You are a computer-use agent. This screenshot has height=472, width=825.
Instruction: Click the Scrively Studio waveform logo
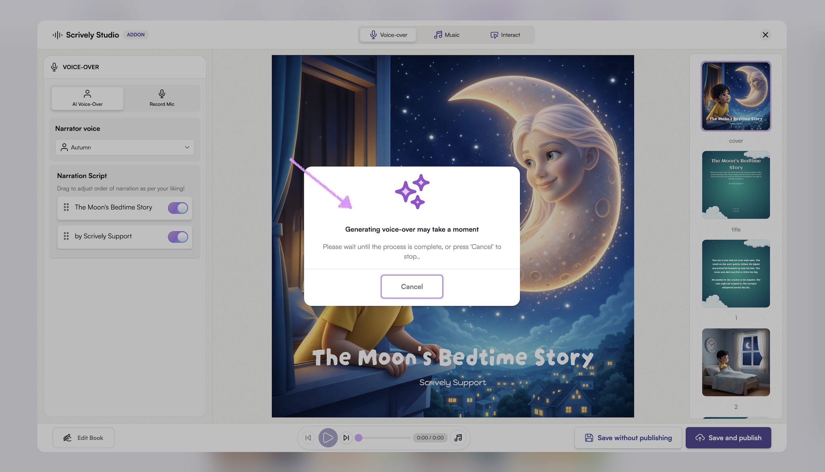[57, 35]
